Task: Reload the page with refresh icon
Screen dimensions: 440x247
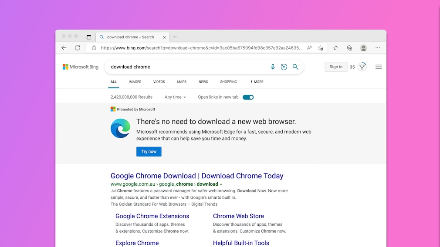Action: click(78, 48)
